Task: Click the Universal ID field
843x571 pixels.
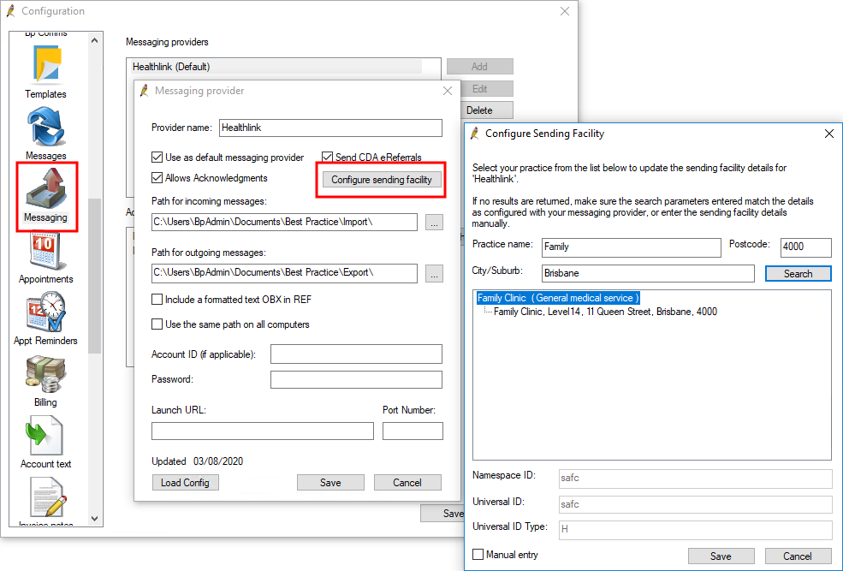Action: coord(695,504)
